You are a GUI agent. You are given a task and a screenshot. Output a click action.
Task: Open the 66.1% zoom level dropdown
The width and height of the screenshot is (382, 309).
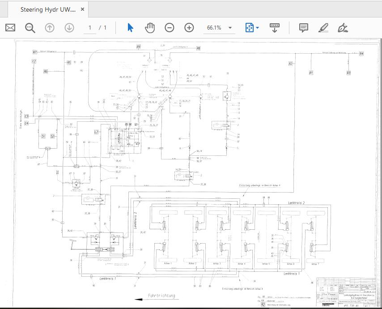230,28
